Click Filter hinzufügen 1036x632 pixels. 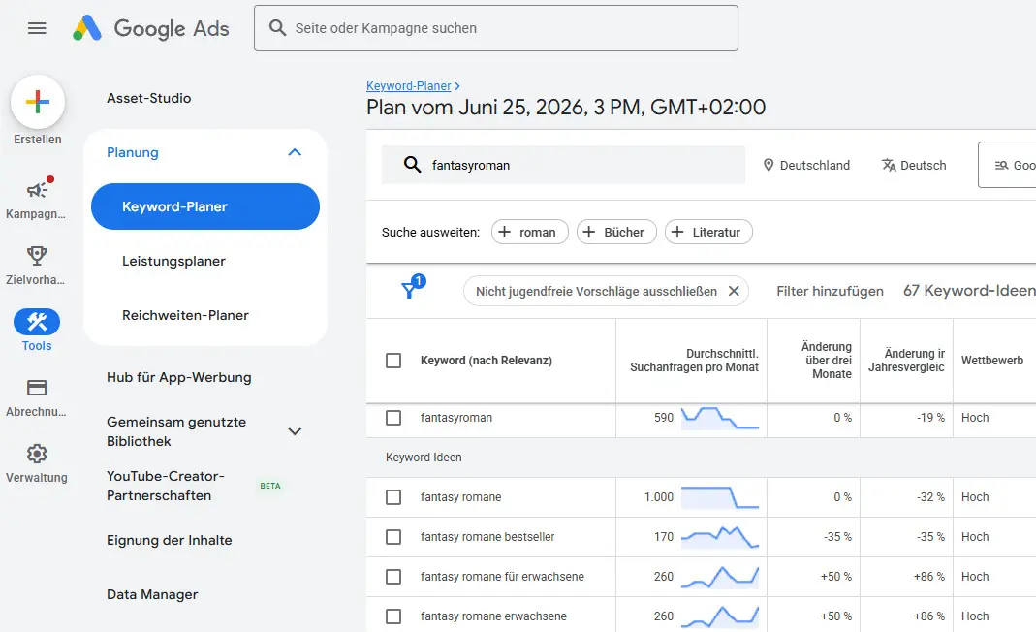[x=830, y=291]
